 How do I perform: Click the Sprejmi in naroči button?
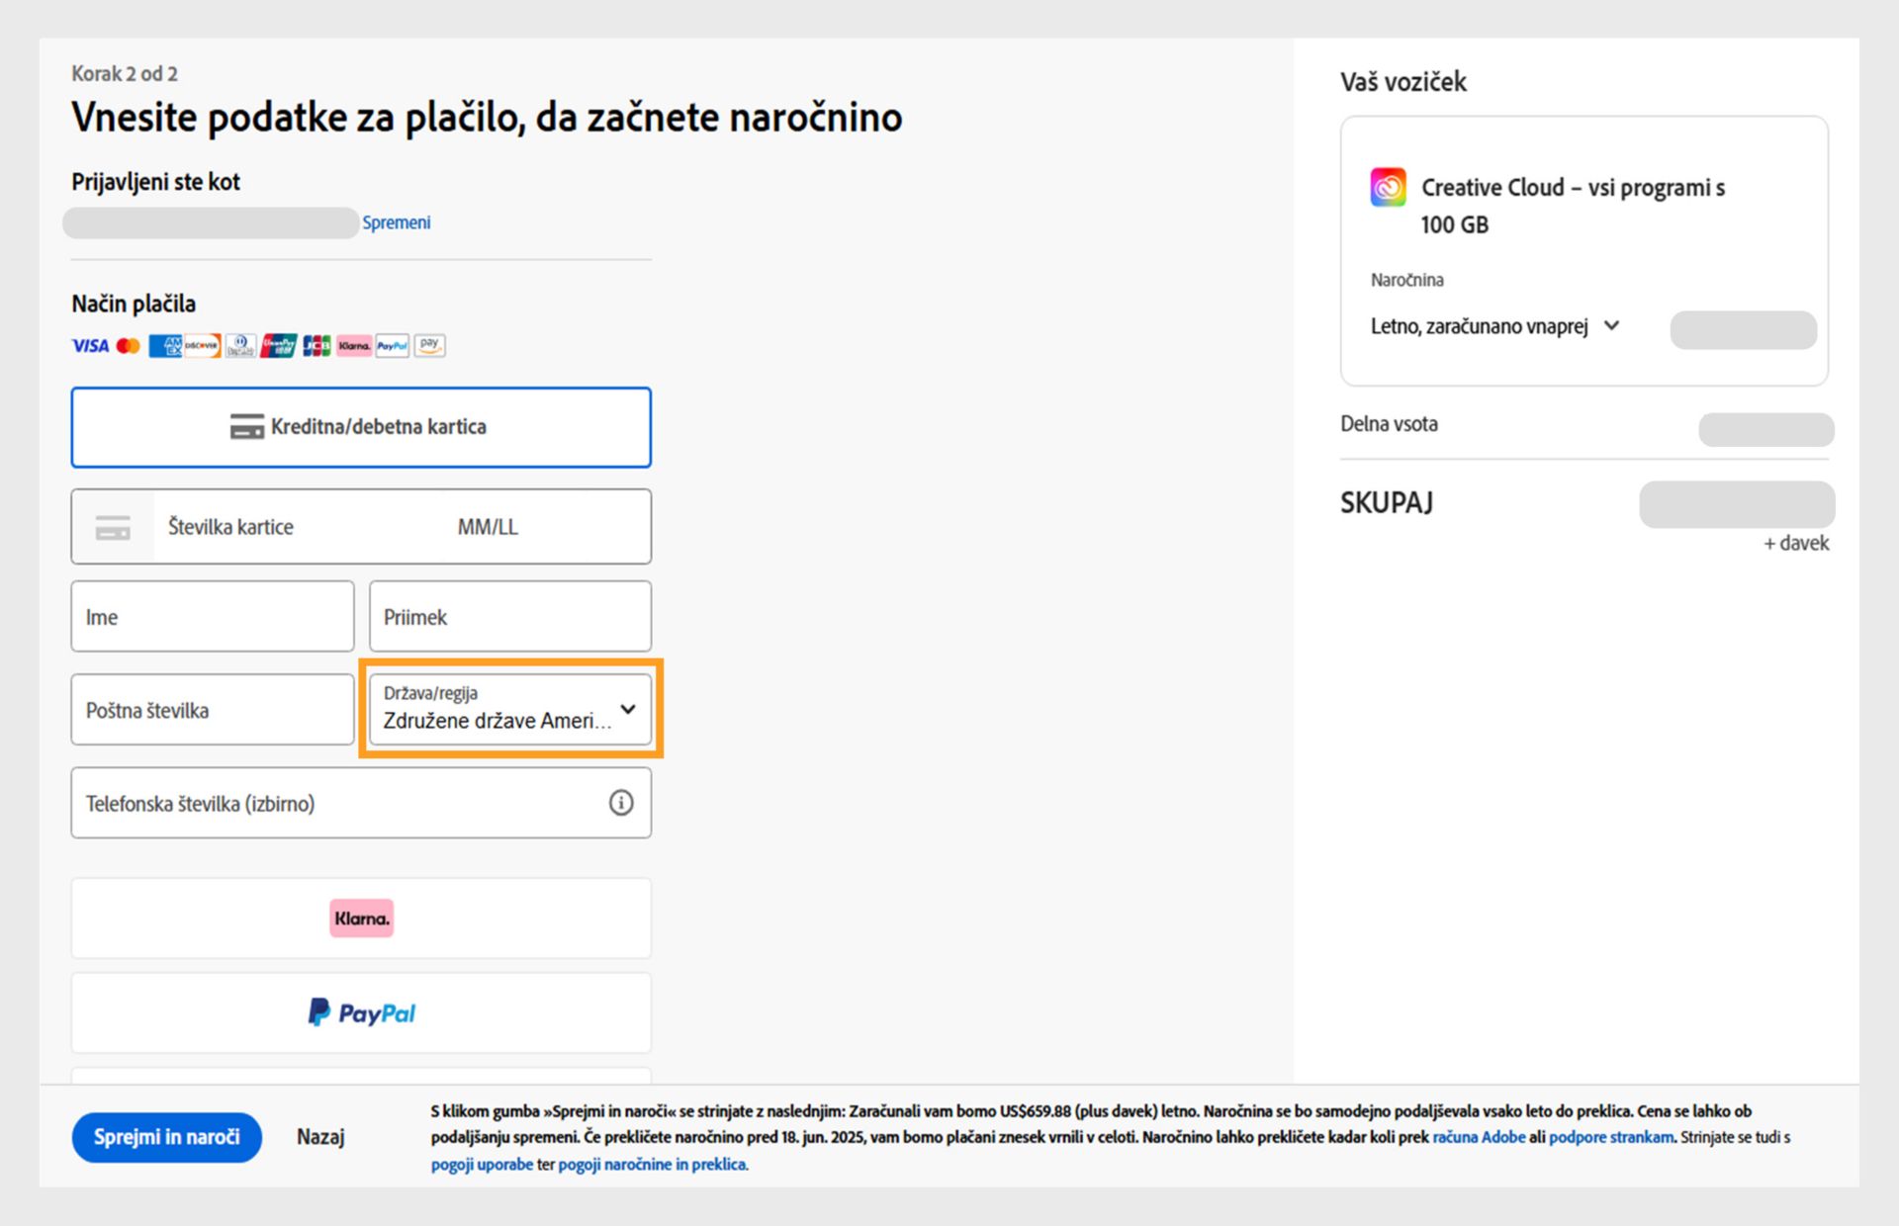click(166, 1137)
